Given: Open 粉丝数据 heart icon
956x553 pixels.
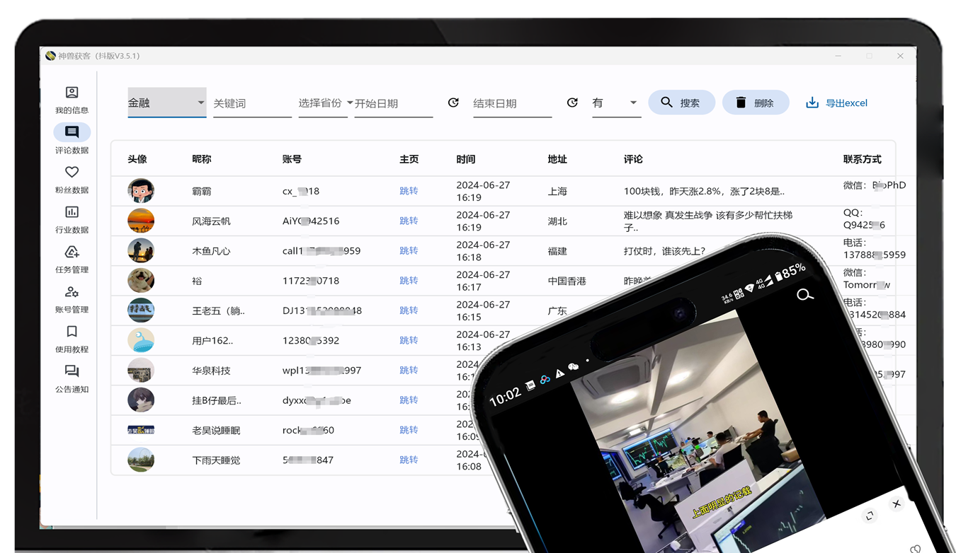Looking at the screenshot, I should tap(72, 172).
